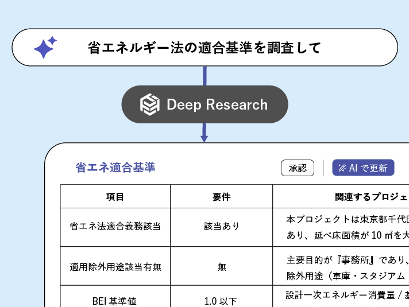Click the sparkle icon in the prompt bar
409x307 pixels.
45,48
